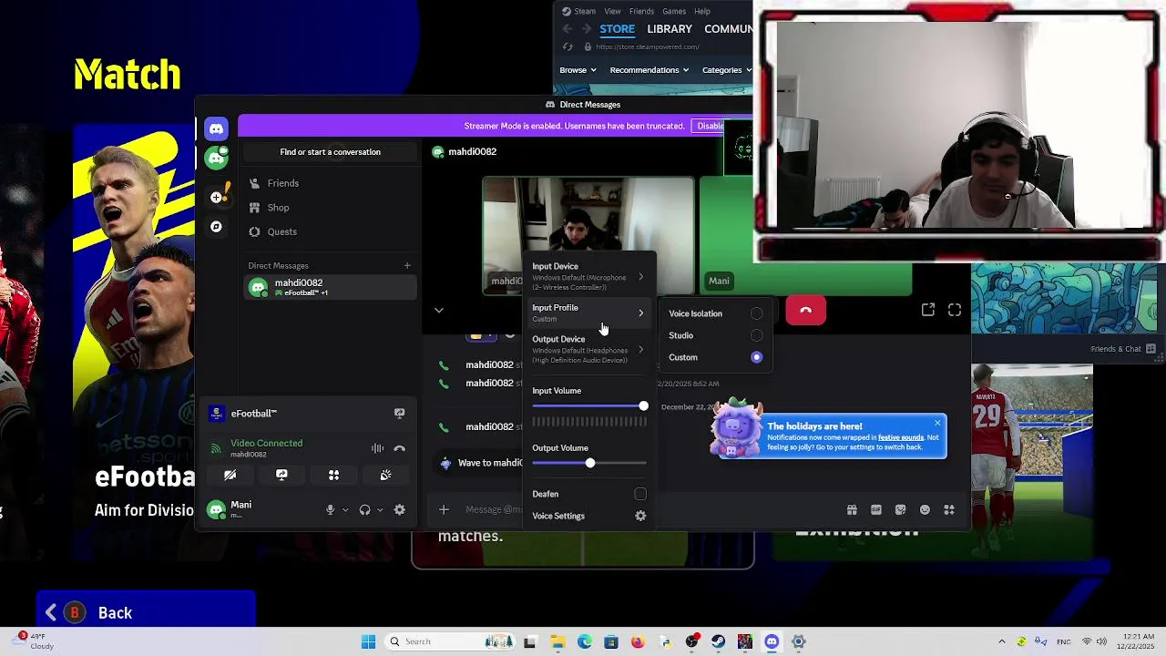Viewport: 1166px width, 656px height.
Task: Open Firefox from the taskbar
Action: click(x=638, y=641)
